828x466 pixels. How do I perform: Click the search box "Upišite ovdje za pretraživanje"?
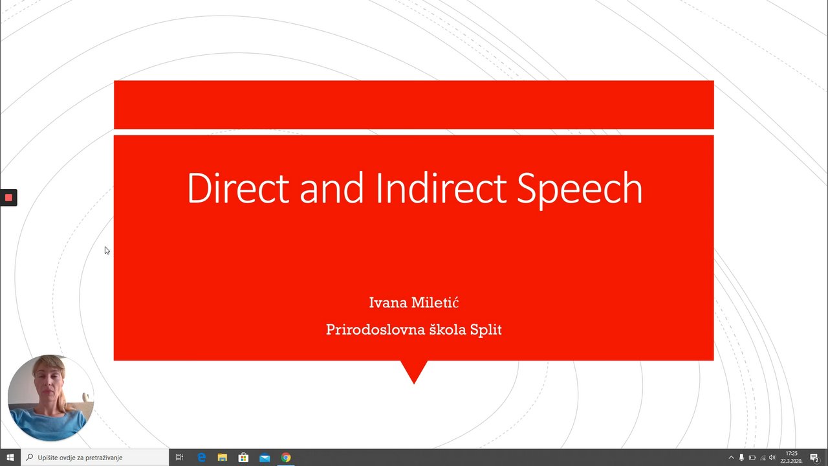95,458
